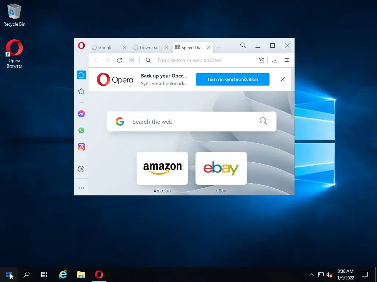This screenshot has height=282, width=377.
Task: Dismiss the sync backup banner
Action: pos(283,79)
